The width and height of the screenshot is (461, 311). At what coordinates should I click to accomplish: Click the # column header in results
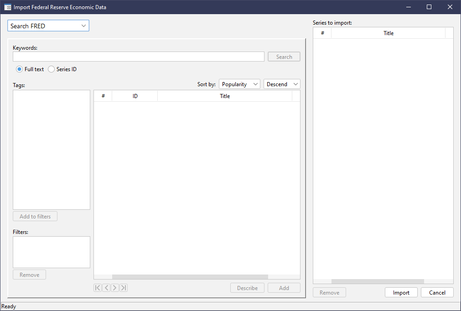point(103,96)
